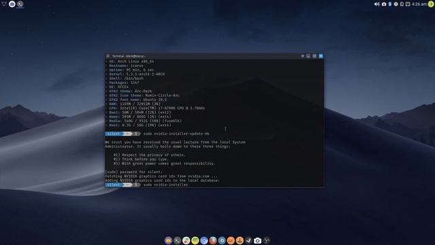Toggle the terminal's always-on-top titlebar button
Image resolution: width=435 pixels, height=245 pixels.
(x=302, y=56)
